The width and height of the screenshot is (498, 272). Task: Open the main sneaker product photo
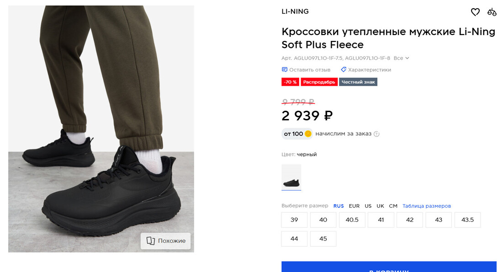click(x=101, y=128)
